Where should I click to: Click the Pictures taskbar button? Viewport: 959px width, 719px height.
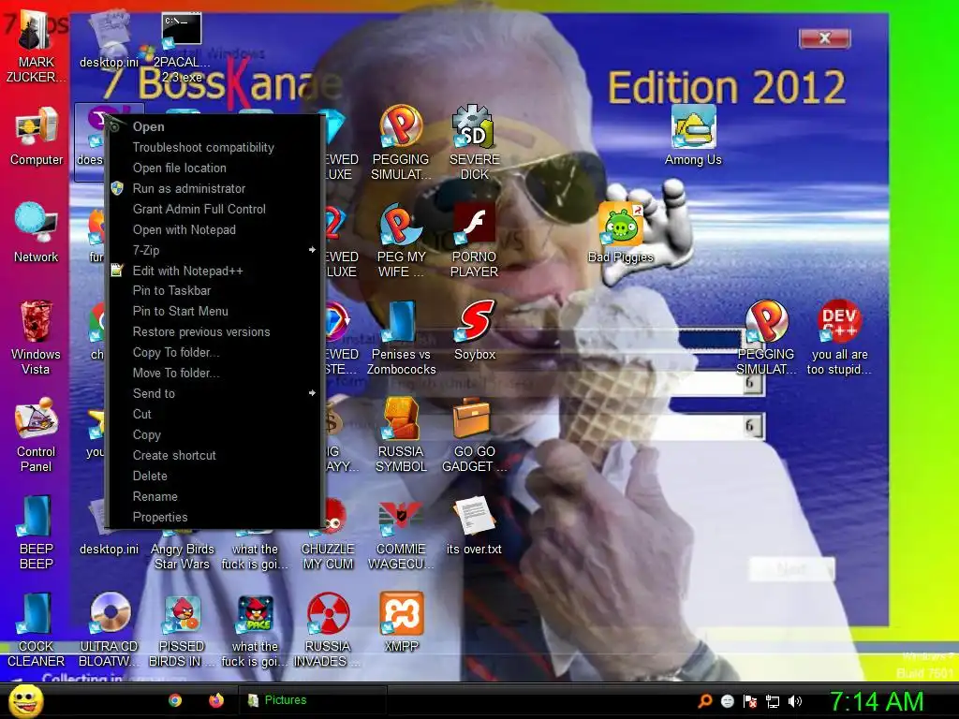tap(312, 700)
